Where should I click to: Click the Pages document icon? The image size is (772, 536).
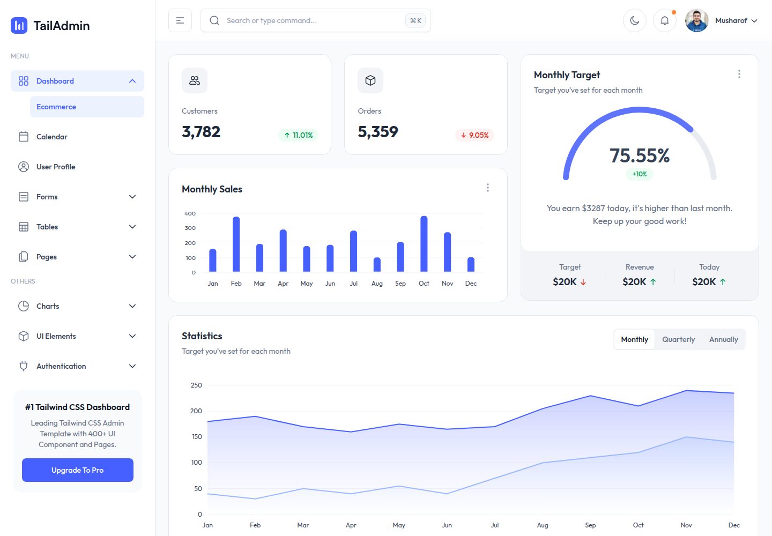tap(24, 257)
